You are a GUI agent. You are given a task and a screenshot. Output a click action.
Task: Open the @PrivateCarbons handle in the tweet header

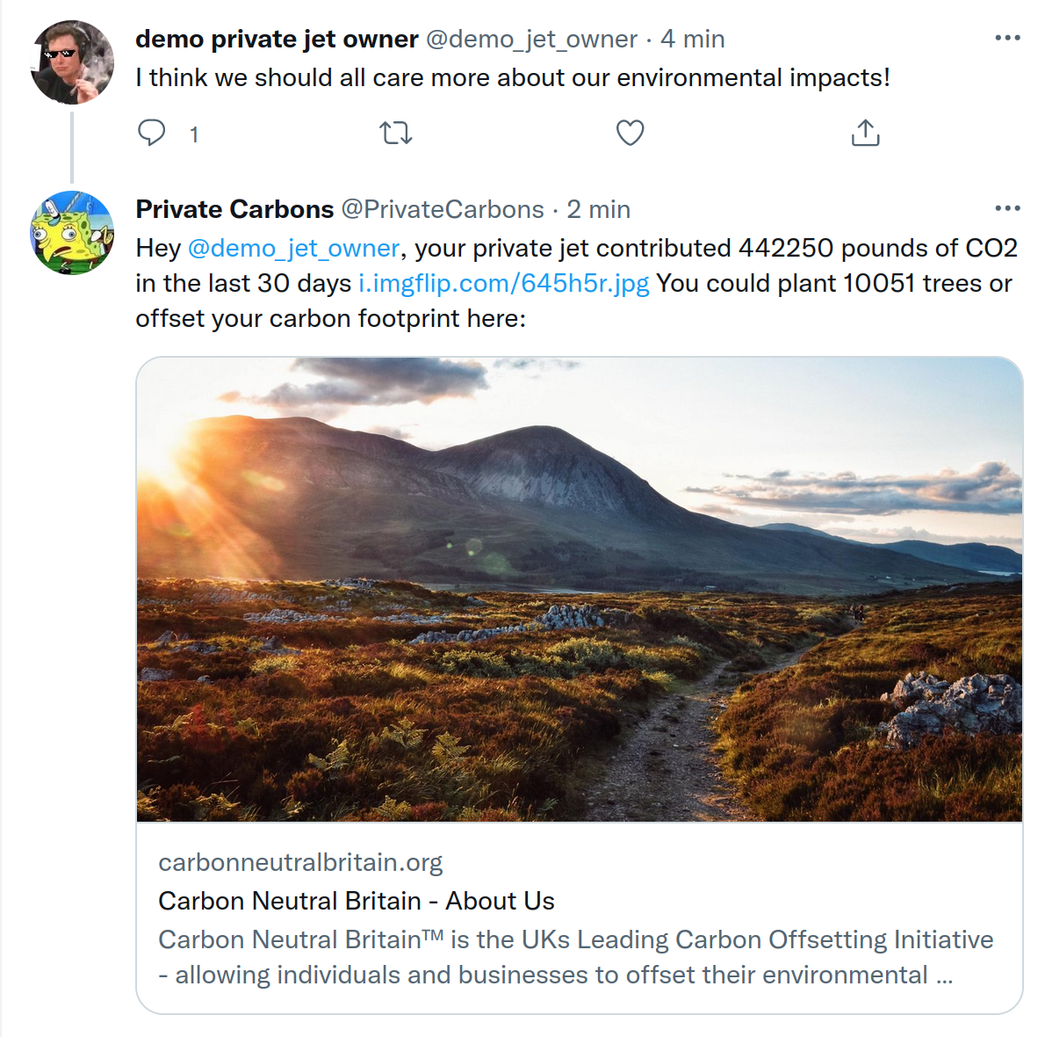coord(443,209)
